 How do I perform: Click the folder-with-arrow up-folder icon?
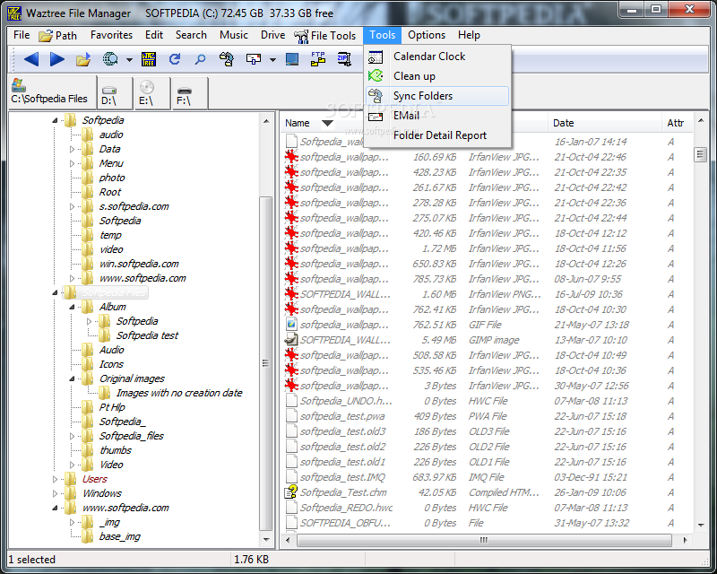[x=83, y=59]
